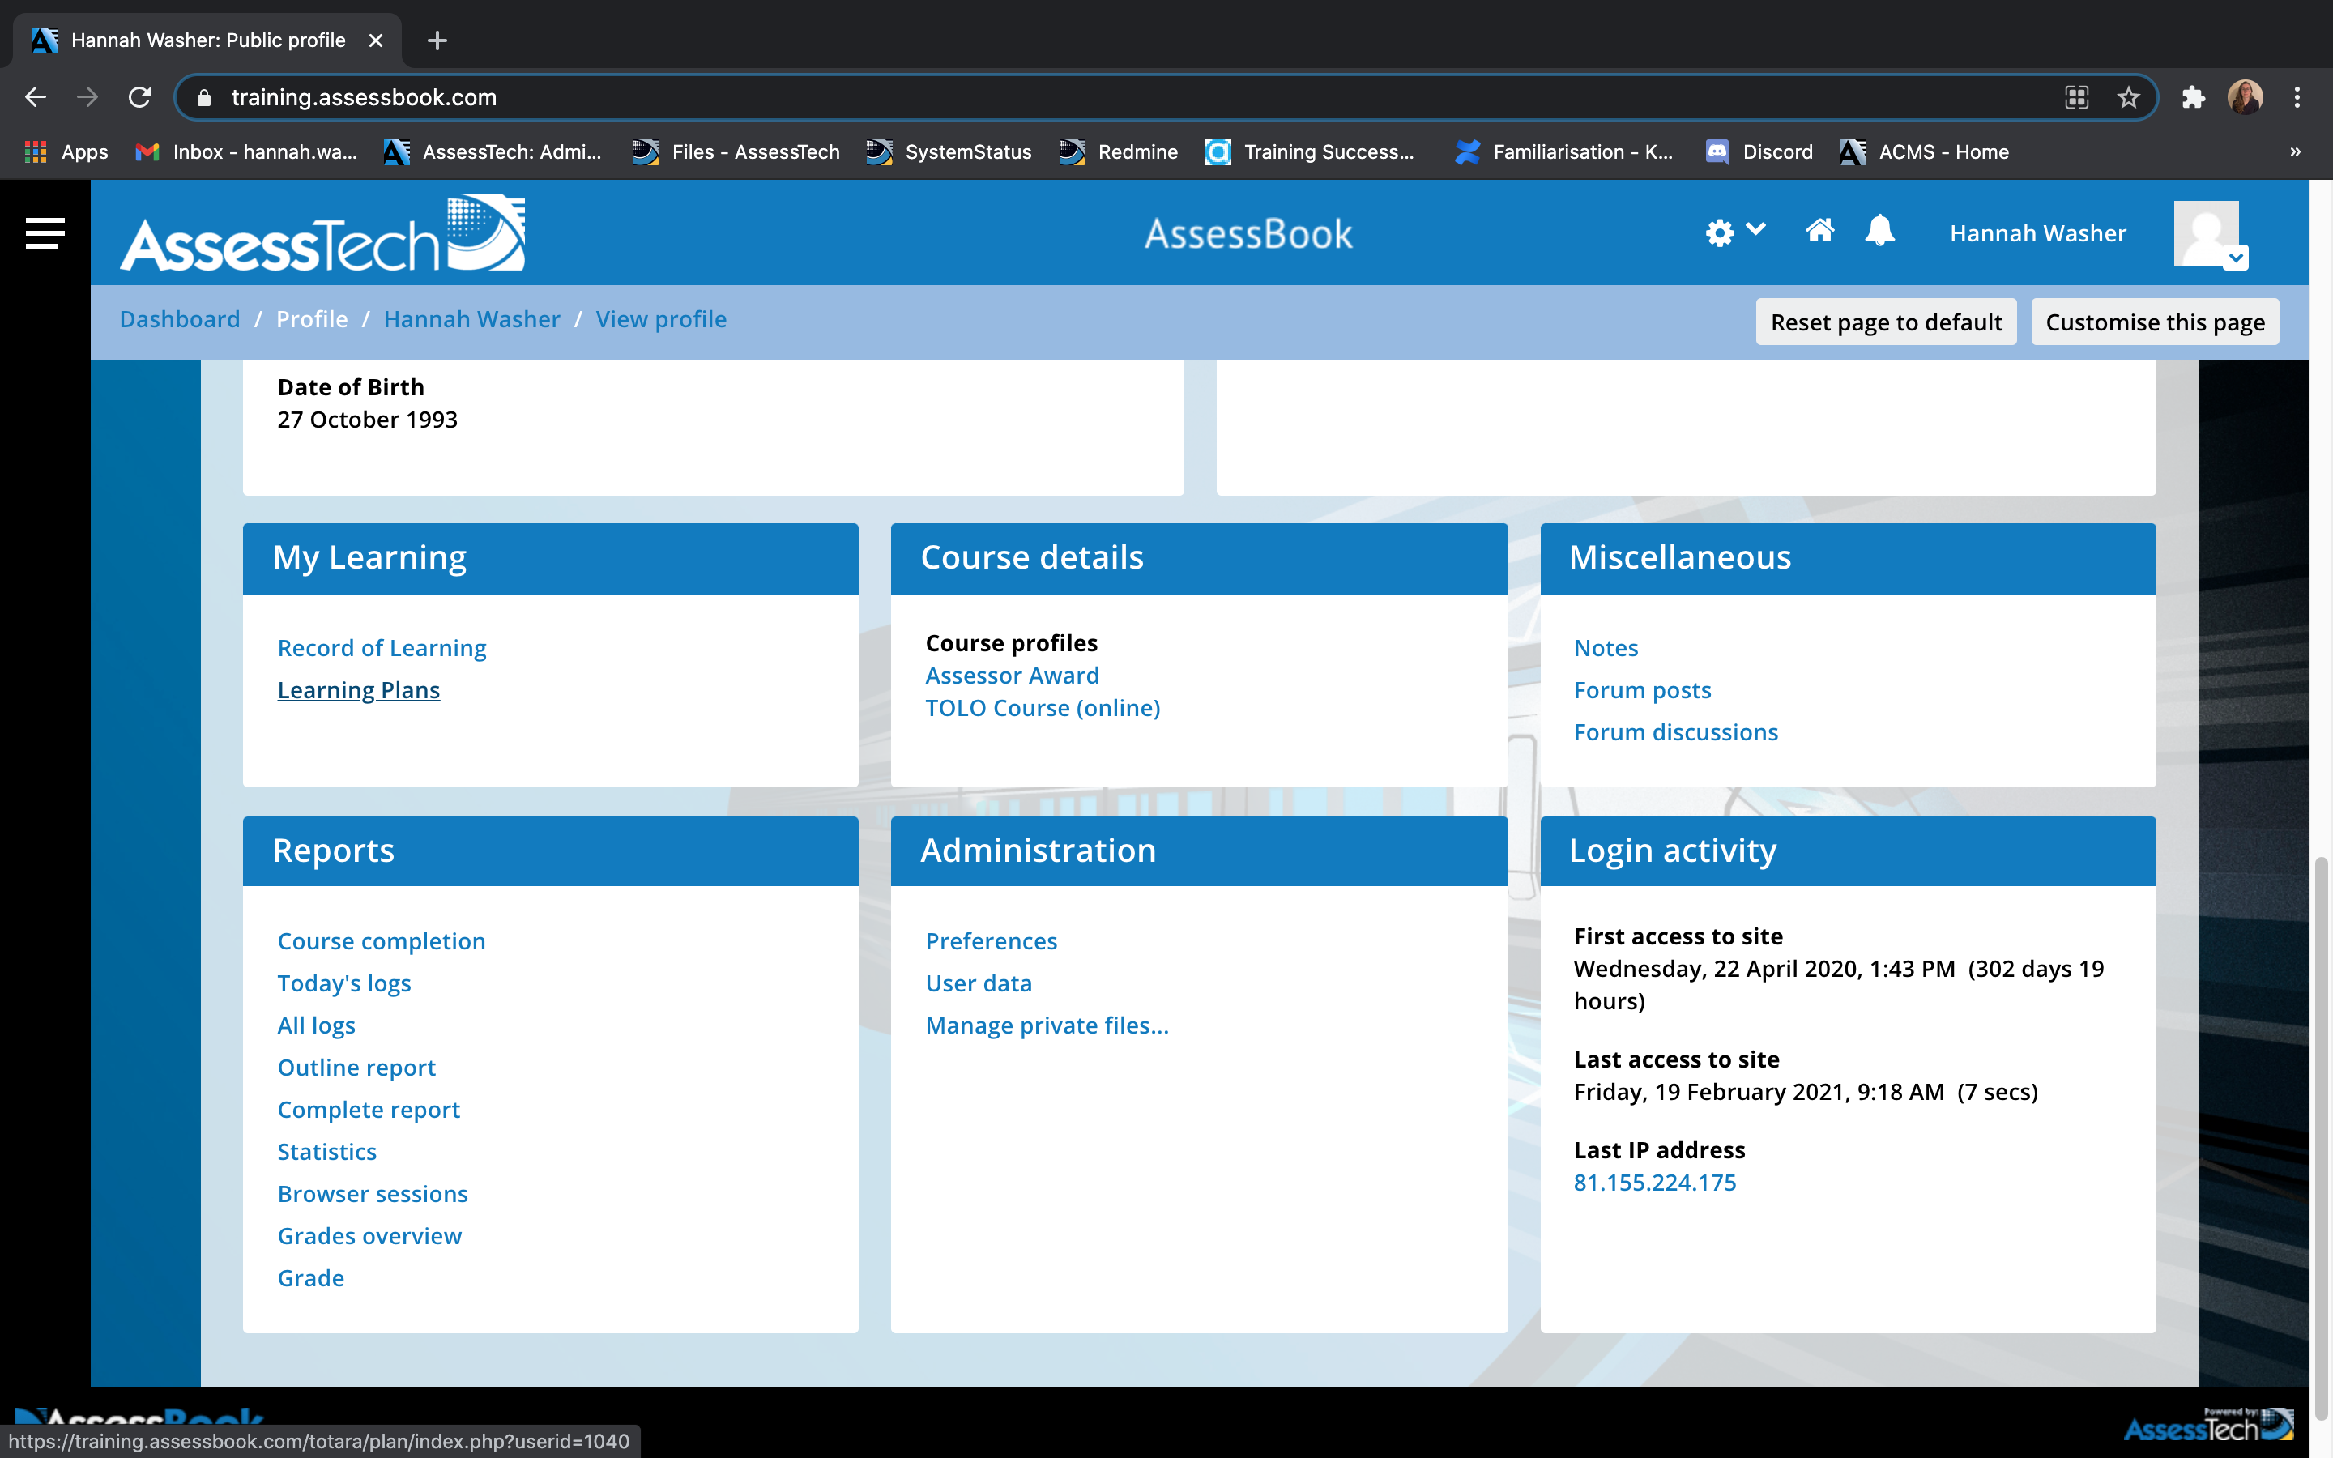2333x1458 pixels.
Task: Open Notes under Miscellaneous
Action: coord(1605,648)
